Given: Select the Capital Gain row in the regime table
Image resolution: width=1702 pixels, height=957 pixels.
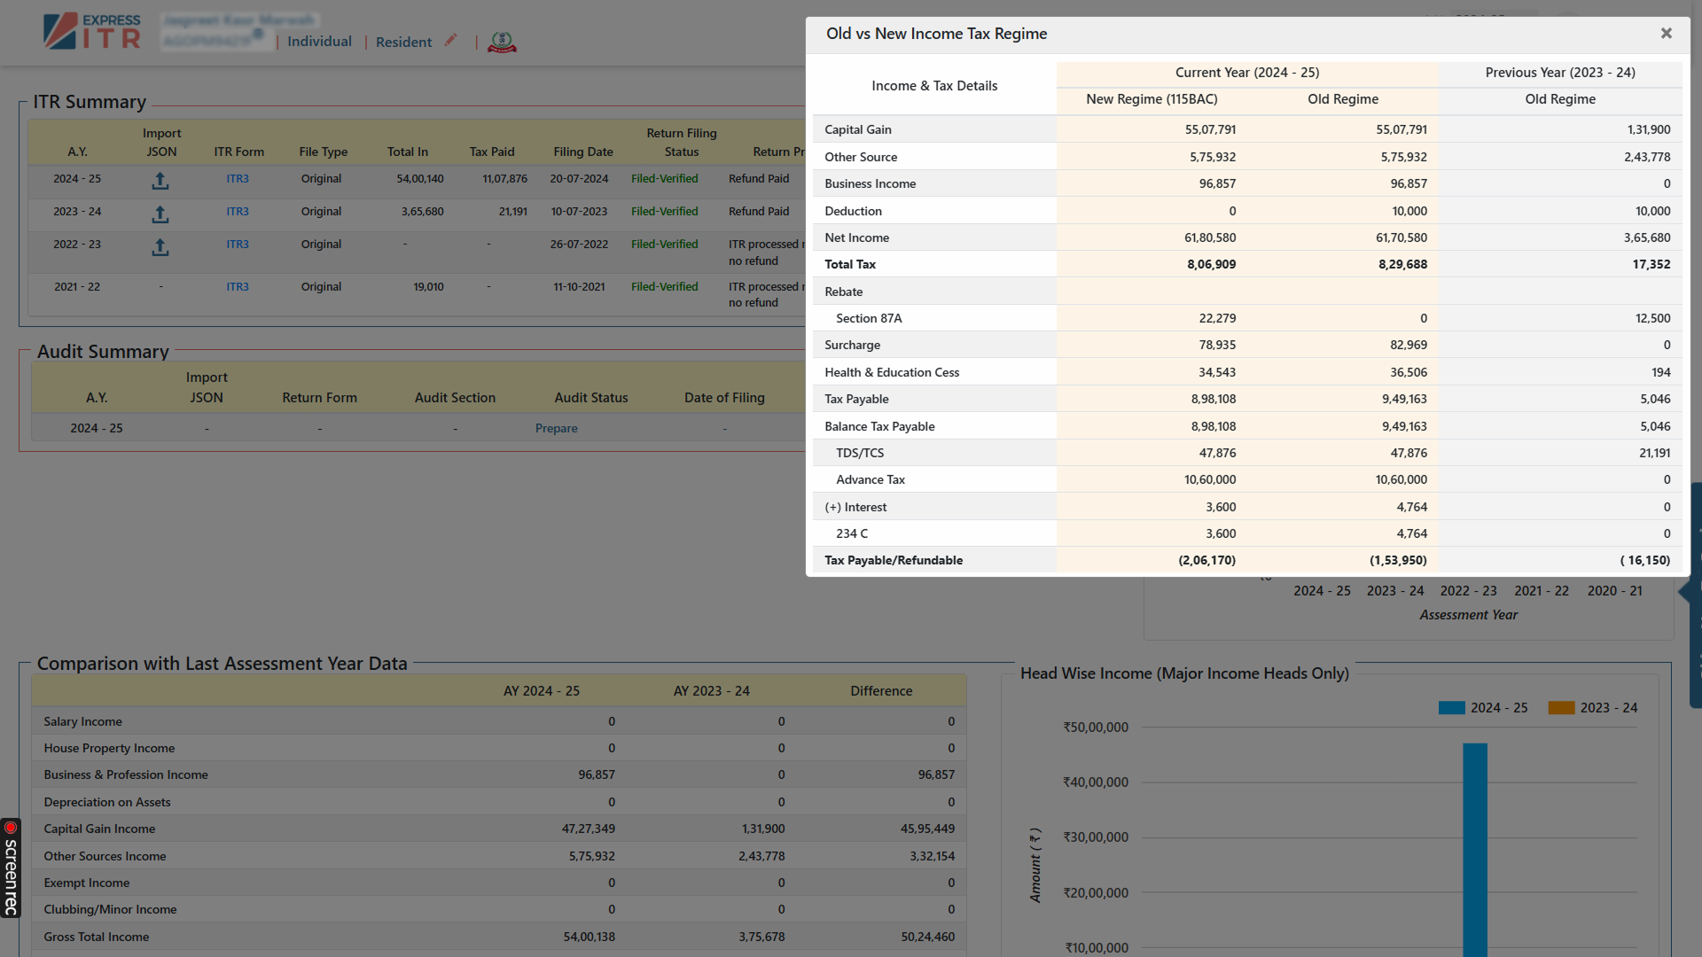Looking at the screenshot, I should [857, 129].
